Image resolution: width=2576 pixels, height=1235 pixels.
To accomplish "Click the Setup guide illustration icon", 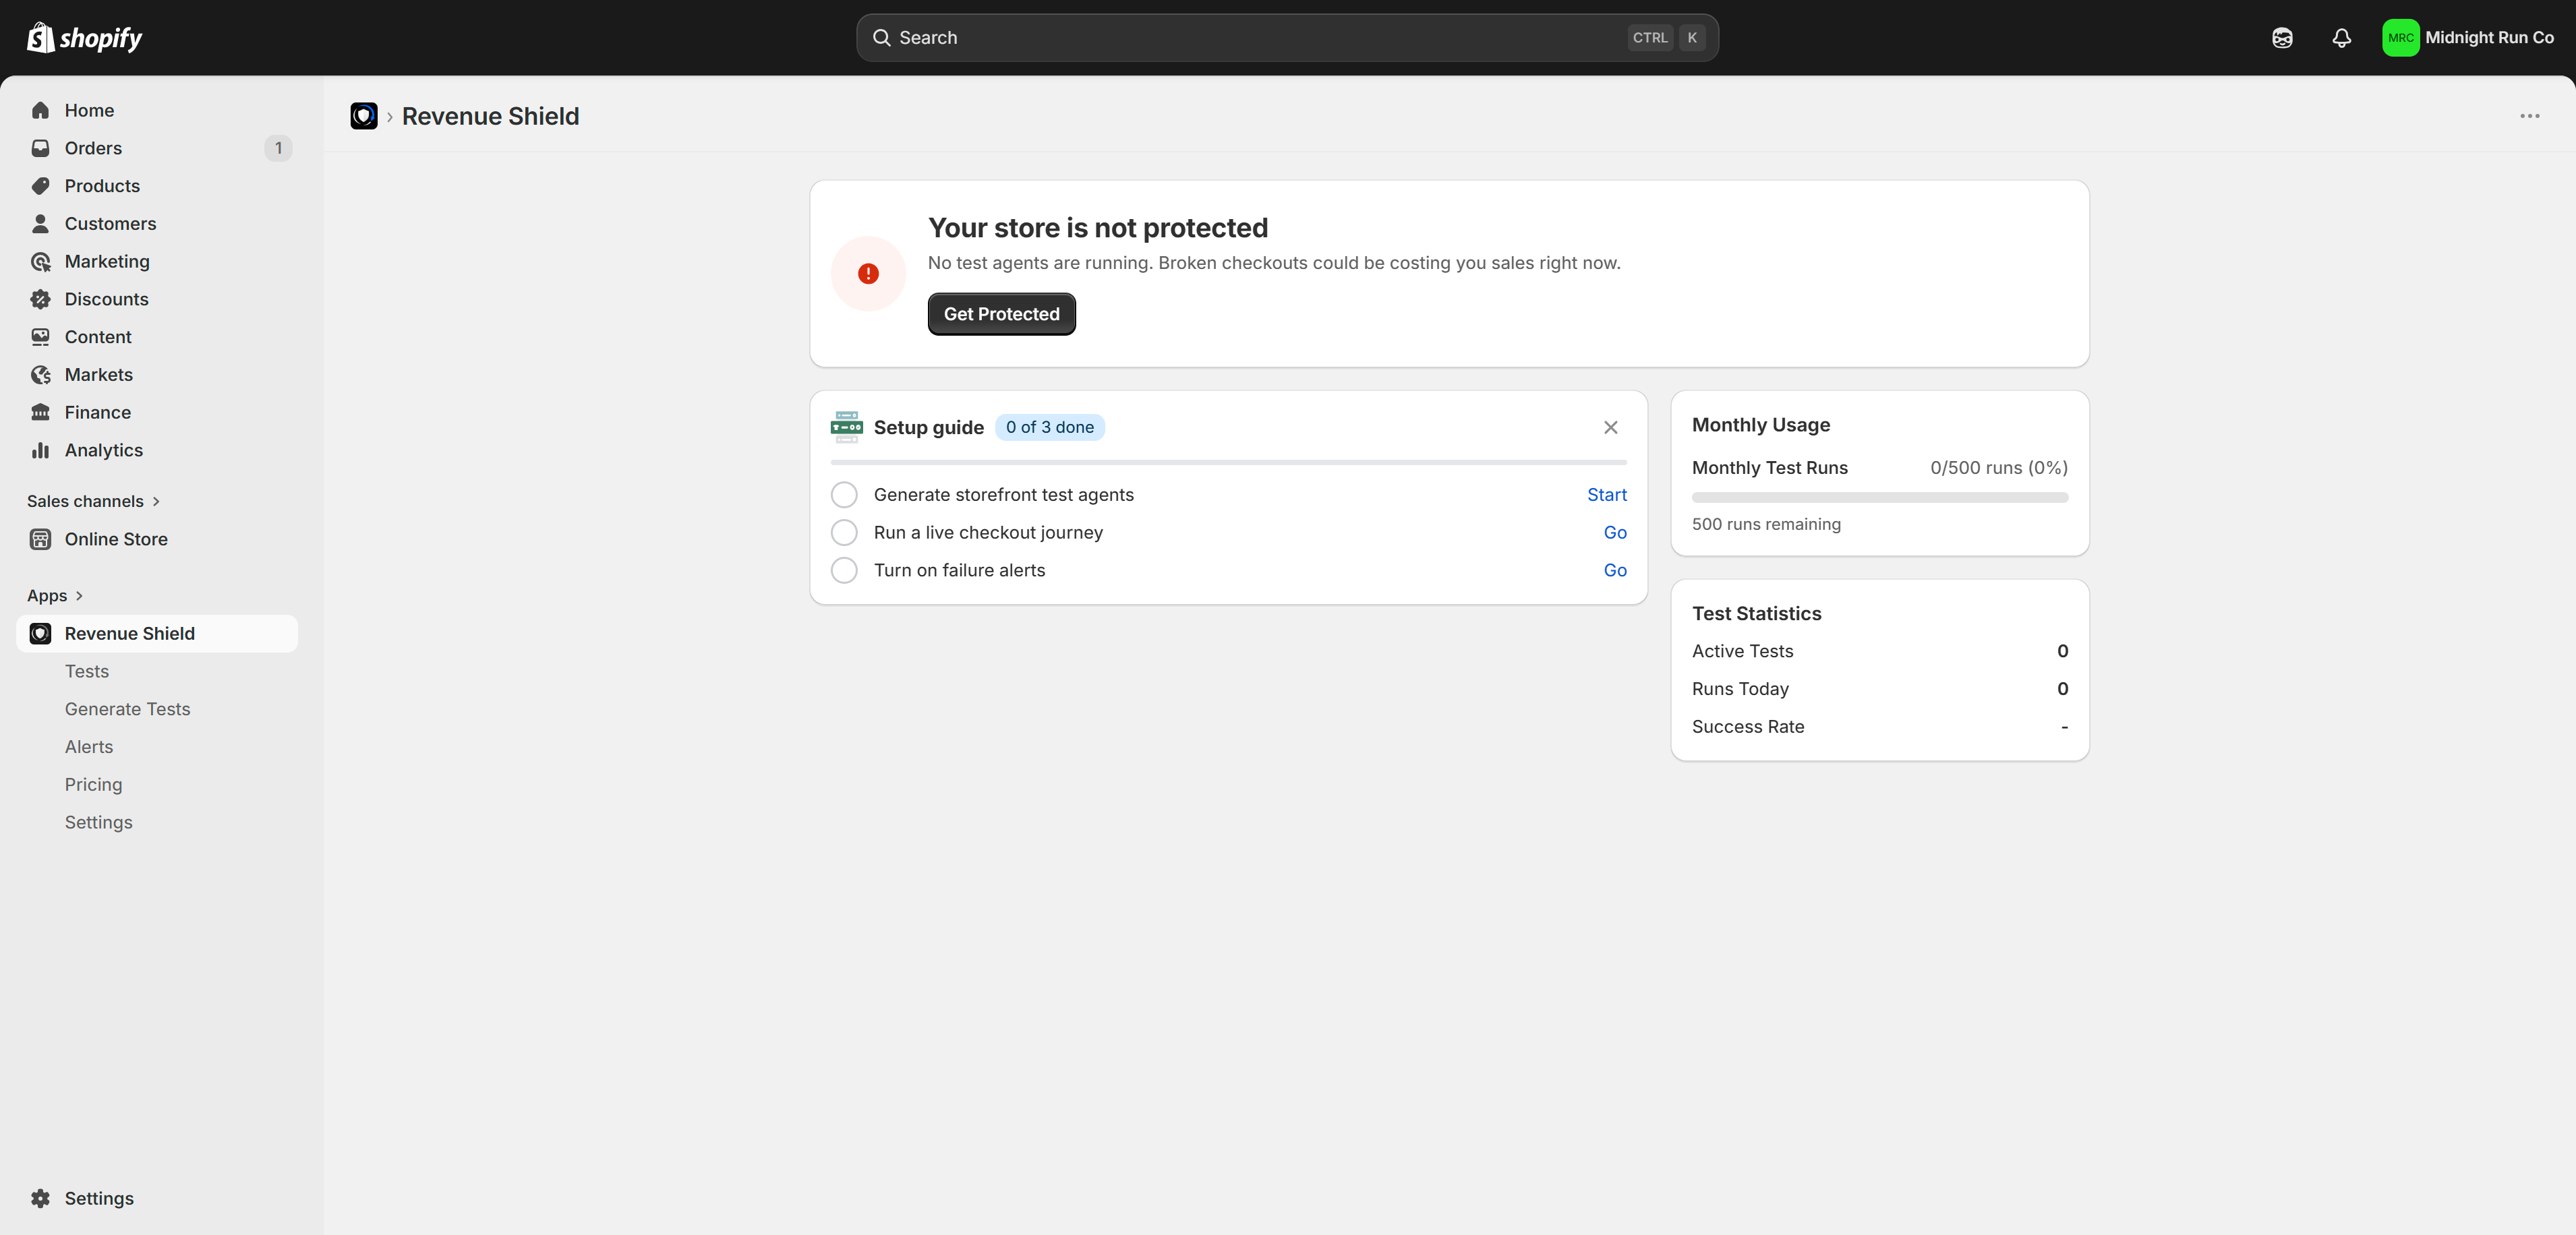I will 846,427.
